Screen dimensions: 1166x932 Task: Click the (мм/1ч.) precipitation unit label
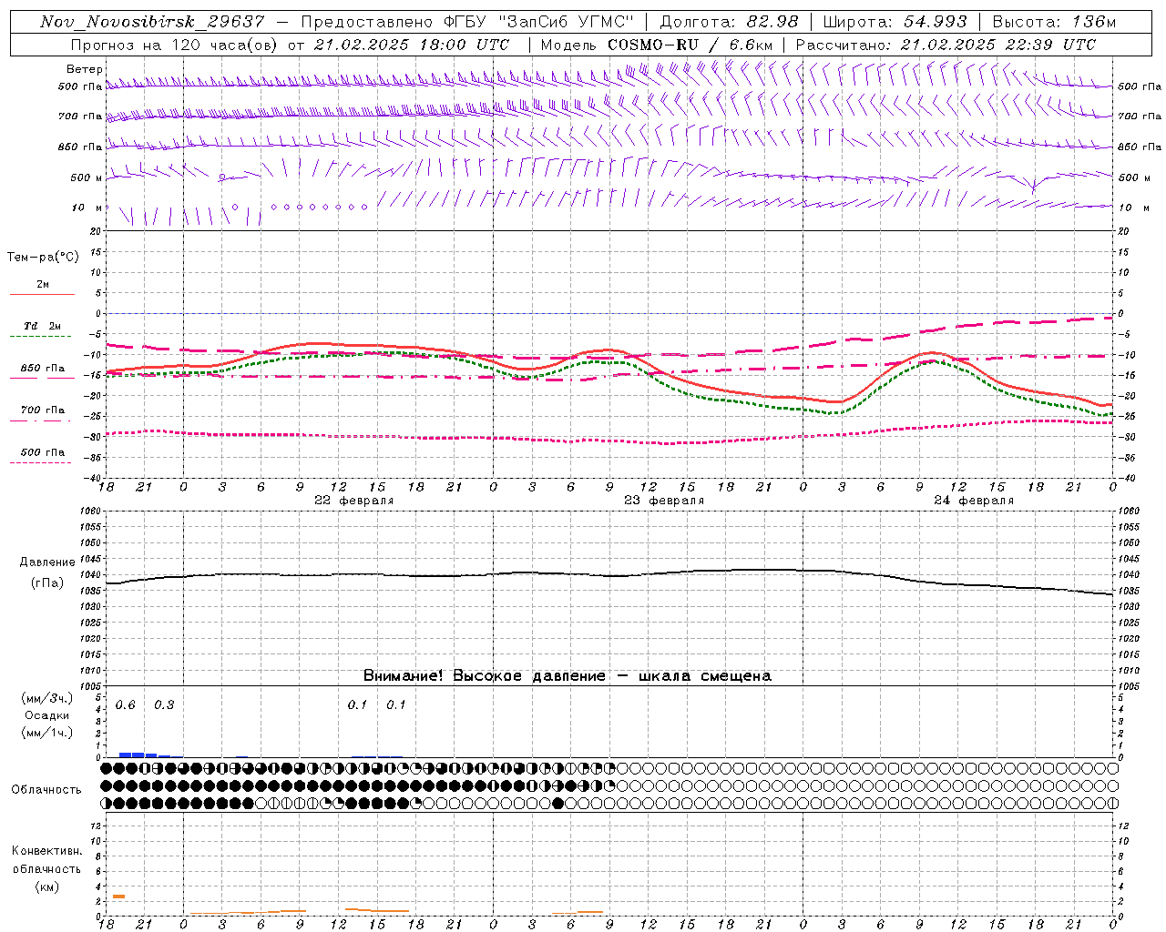47,733
